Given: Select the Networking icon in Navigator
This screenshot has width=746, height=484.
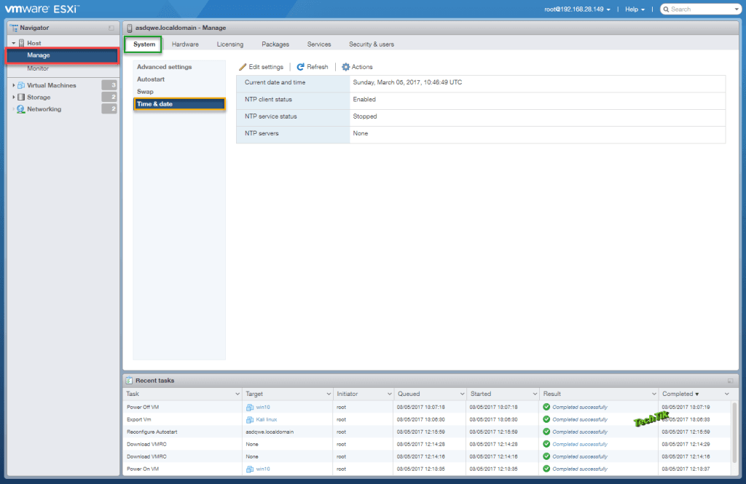Looking at the screenshot, I should click(23, 109).
